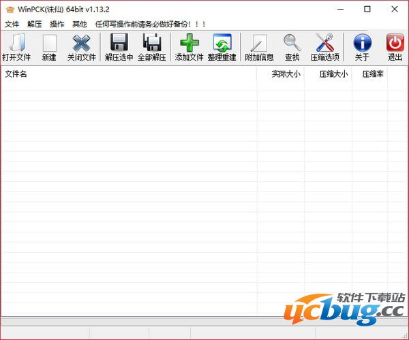
Task: Open the 操作 (Operations) menu
Action: click(x=57, y=24)
